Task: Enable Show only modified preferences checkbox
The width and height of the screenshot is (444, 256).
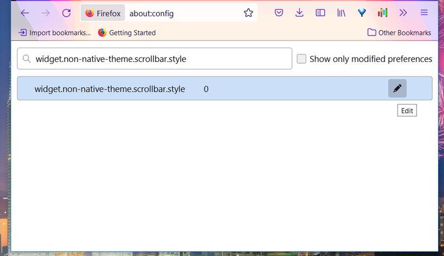Action: point(301,59)
